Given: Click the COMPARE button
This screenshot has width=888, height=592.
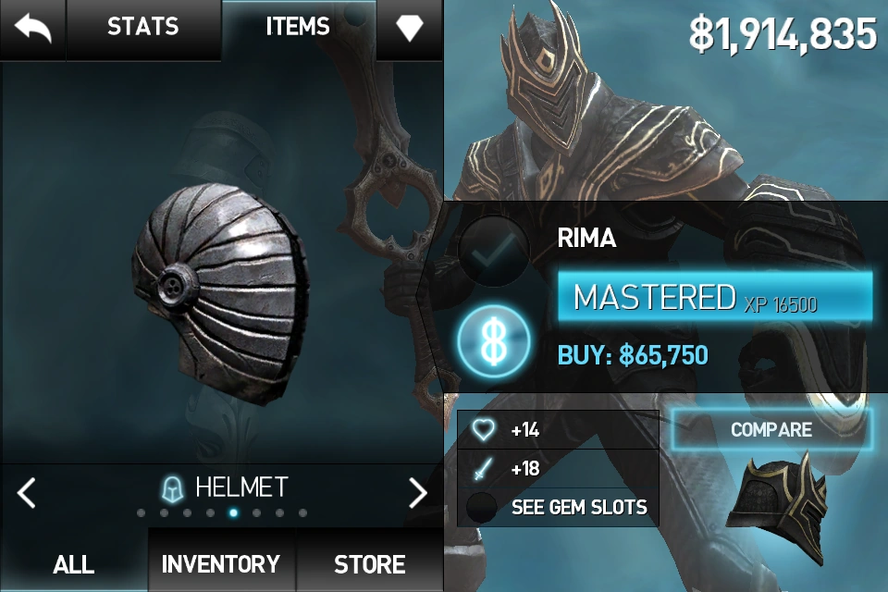Looking at the screenshot, I should pyautogui.click(x=771, y=429).
